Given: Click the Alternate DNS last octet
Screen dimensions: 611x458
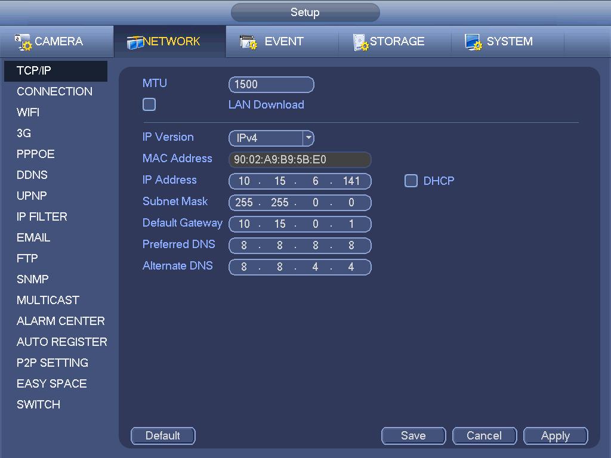Looking at the screenshot, I should pos(351,267).
